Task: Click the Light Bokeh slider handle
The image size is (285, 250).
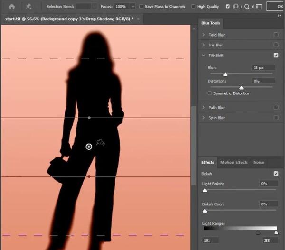Action: pyautogui.click(x=205, y=190)
